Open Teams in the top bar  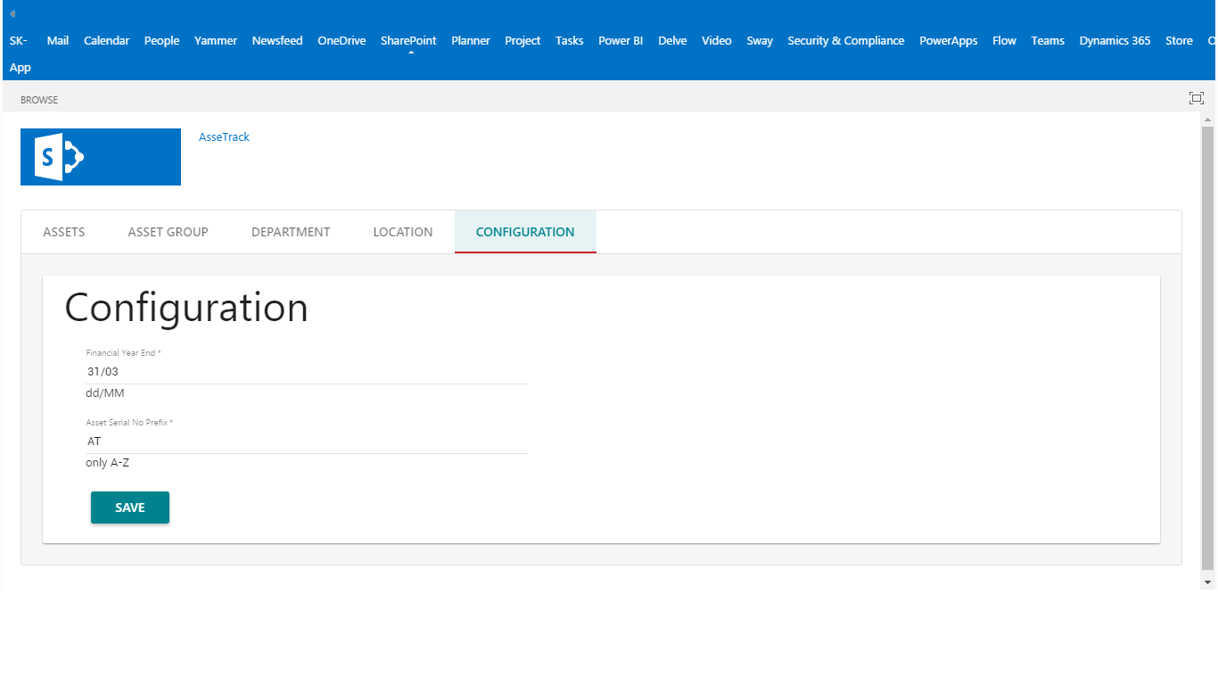(x=1048, y=40)
